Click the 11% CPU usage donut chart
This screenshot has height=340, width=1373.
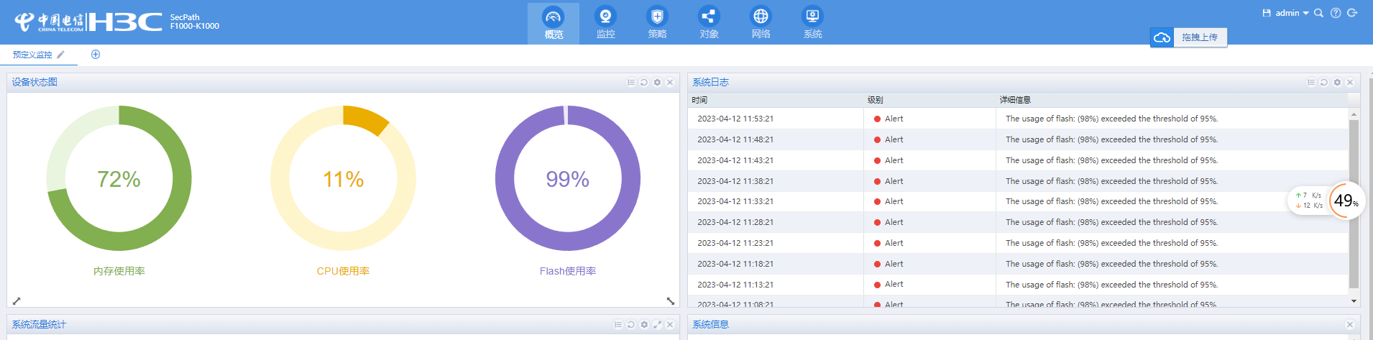pos(344,178)
